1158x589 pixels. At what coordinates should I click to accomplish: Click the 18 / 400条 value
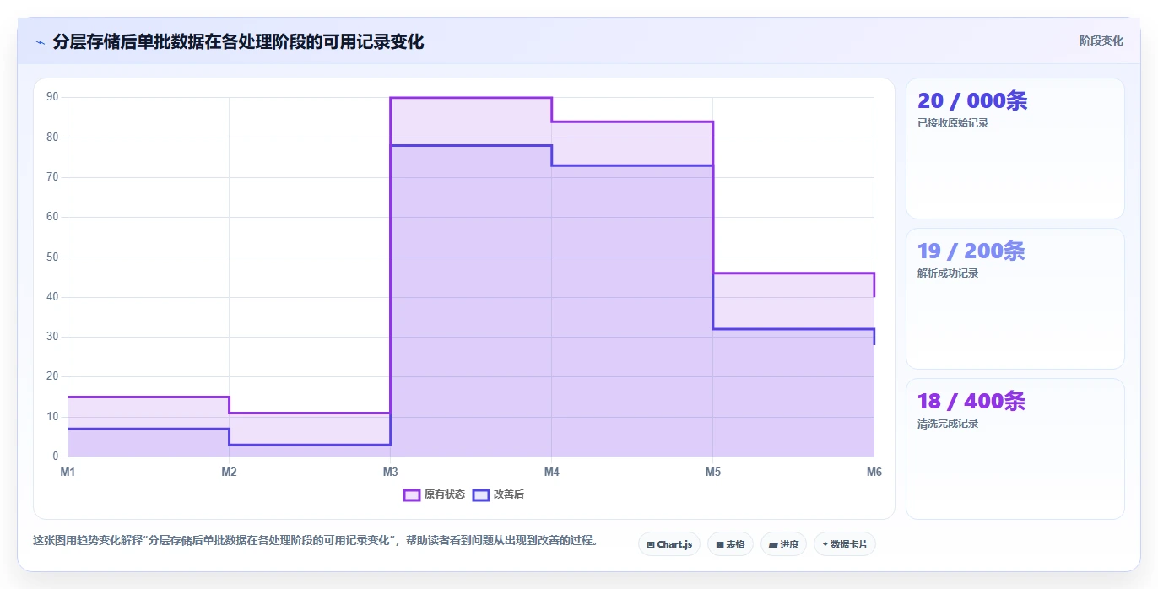(971, 401)
